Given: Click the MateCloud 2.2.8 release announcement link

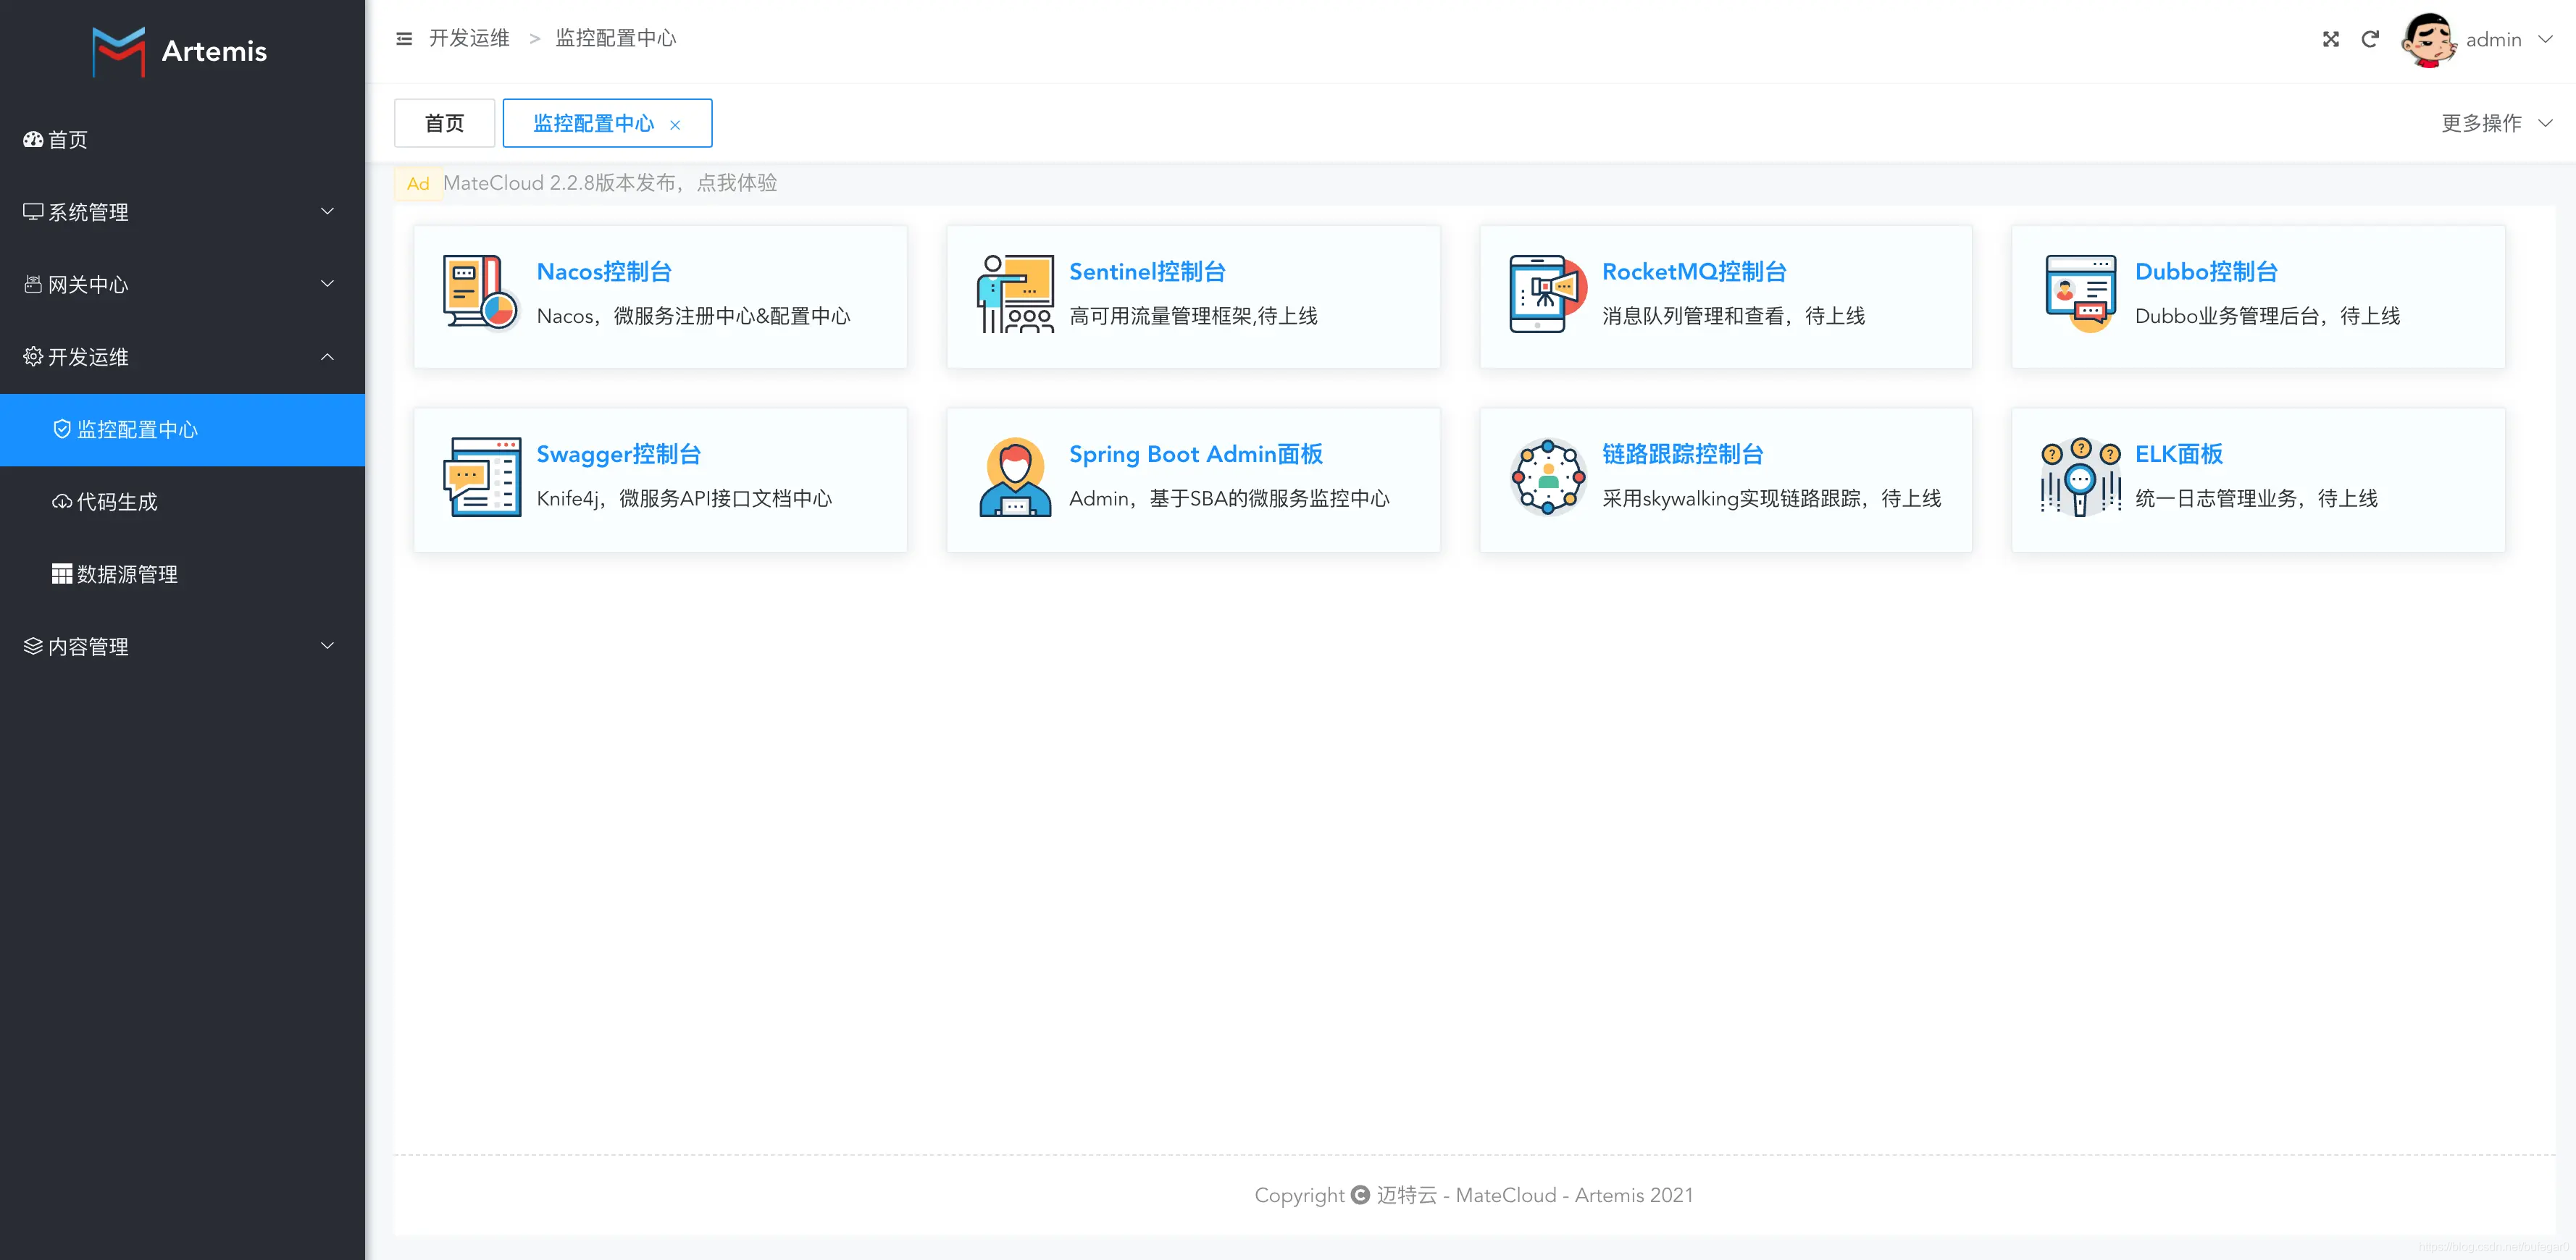Looking at the screenshot, I should [610, 183].
